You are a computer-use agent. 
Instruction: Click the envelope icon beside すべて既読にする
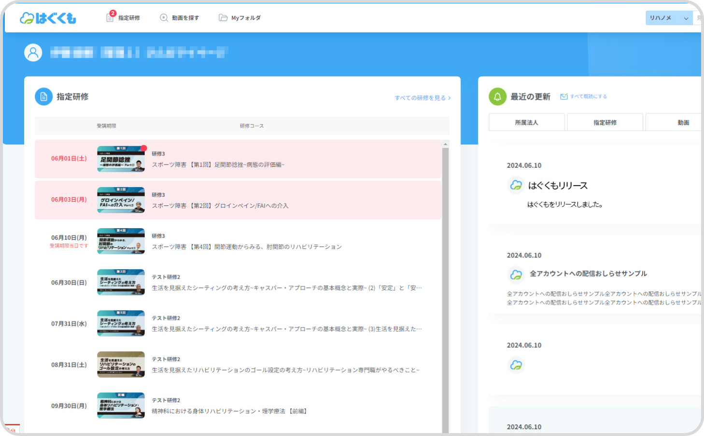coord(563,96)
